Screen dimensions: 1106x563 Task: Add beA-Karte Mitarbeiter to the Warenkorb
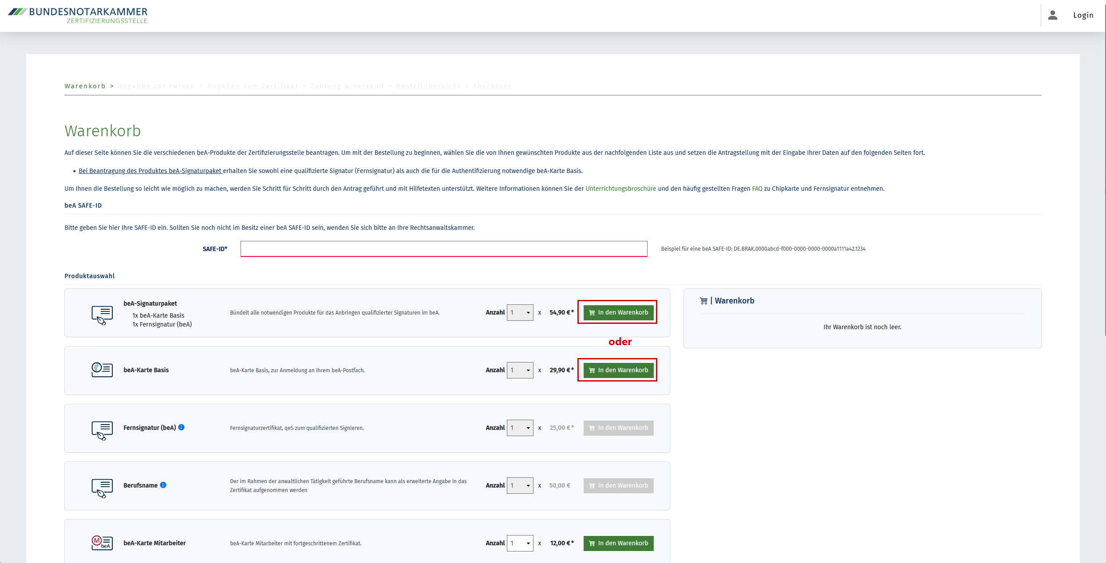point(618,543)
